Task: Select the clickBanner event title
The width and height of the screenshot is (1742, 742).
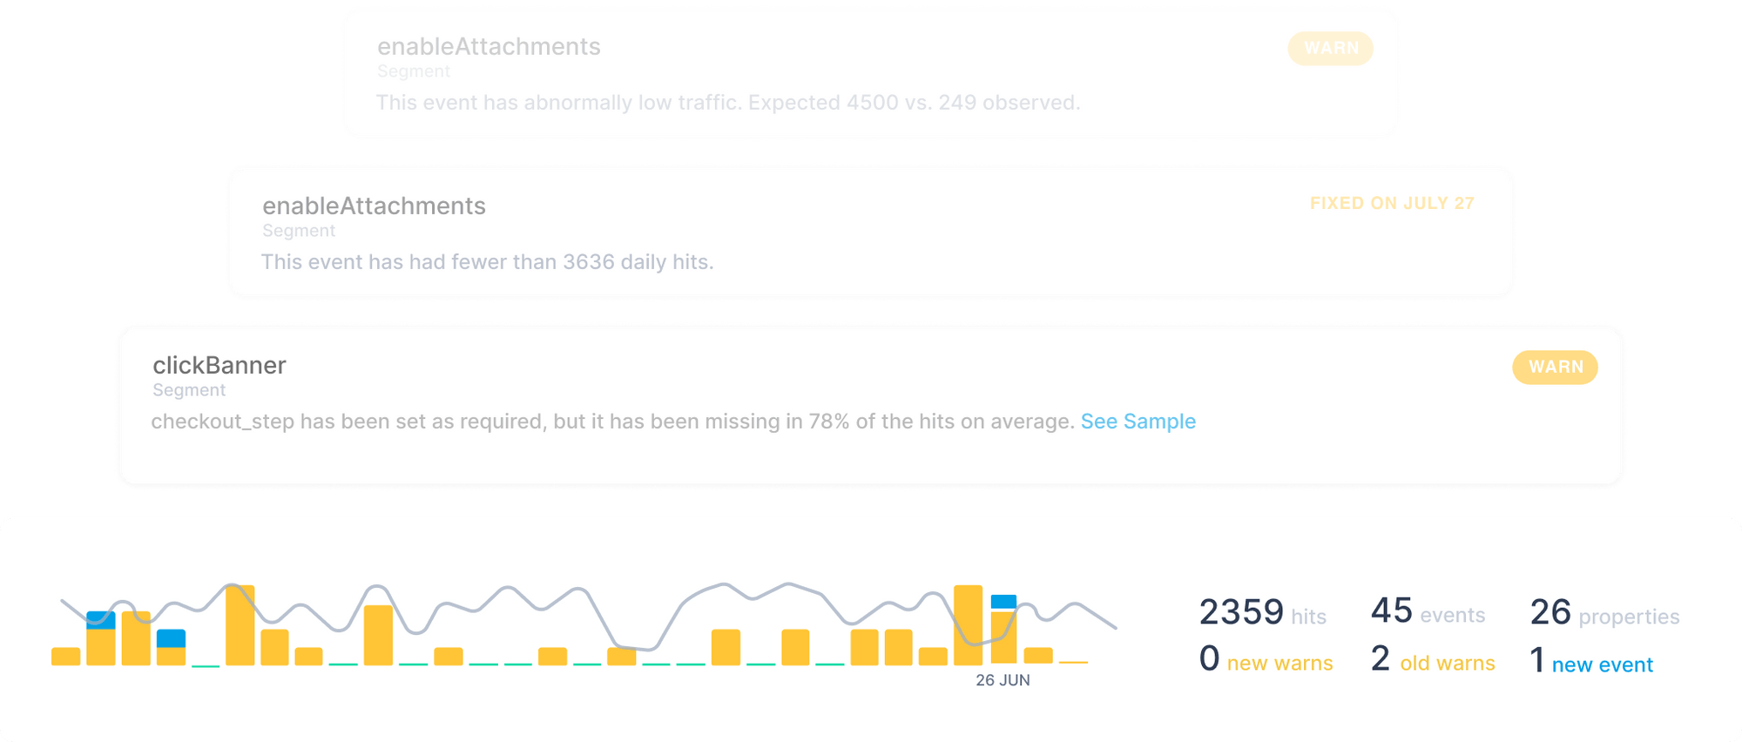Action: (x=219, y=365)
